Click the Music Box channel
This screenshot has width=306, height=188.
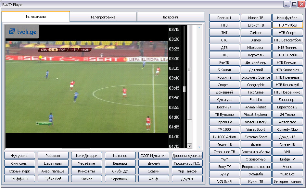click(x=287, y=174)
